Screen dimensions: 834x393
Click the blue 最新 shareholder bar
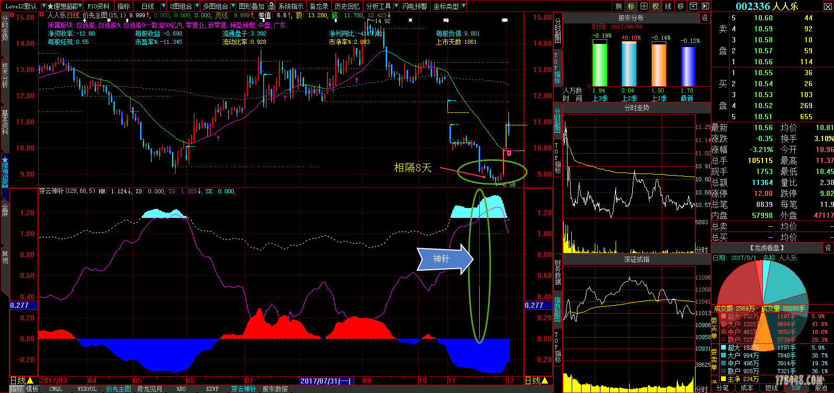(x=688, y=66)
